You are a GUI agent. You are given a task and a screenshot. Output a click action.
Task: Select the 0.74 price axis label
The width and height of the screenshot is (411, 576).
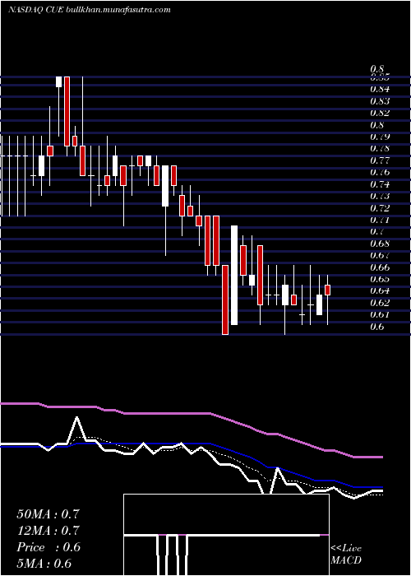point(380,184)
